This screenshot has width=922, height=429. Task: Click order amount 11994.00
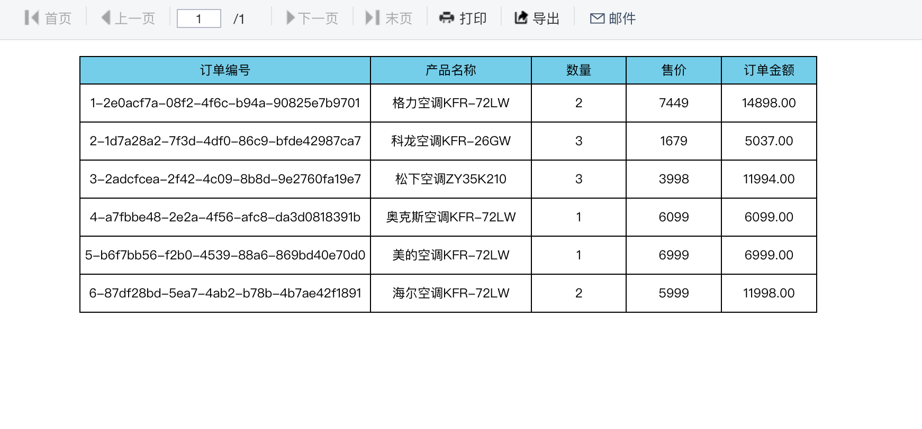769,179
